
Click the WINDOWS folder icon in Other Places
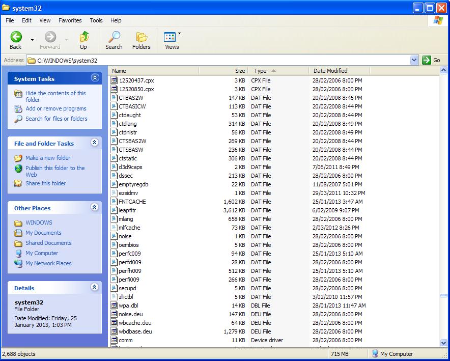point(18,223)
